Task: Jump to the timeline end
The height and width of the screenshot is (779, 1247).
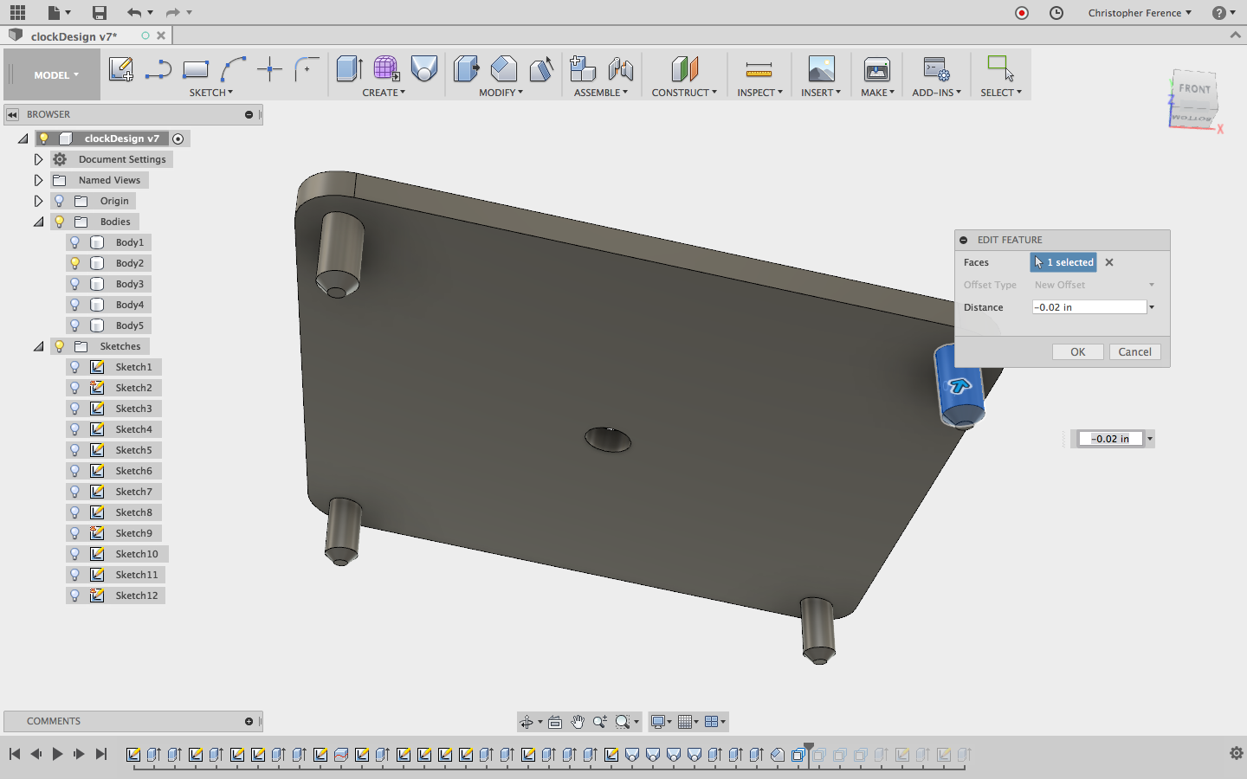Action: coord(101,754)
